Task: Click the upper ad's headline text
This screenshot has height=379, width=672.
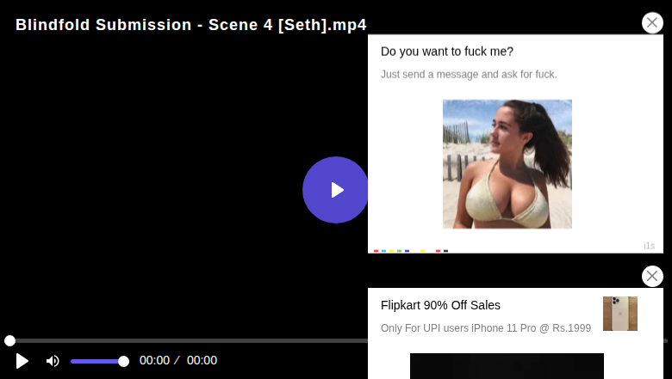Action: (446, 52)
